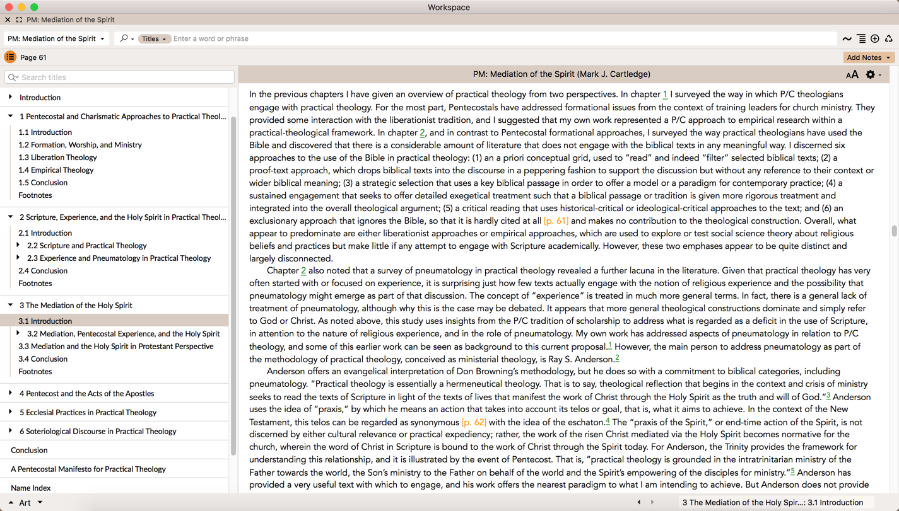Screen dimensions: 899x511
Task: Click the previous (left arrow) navigation button
Action: [639, 503]
